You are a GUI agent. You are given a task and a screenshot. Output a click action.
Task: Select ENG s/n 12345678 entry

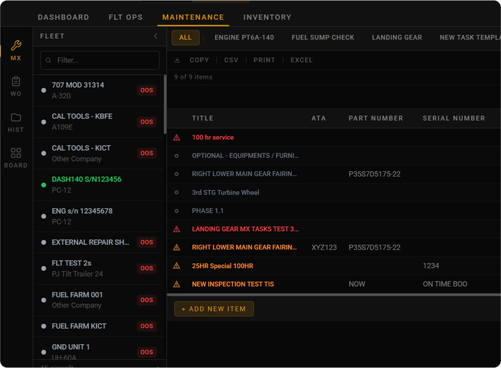(99, 217)
